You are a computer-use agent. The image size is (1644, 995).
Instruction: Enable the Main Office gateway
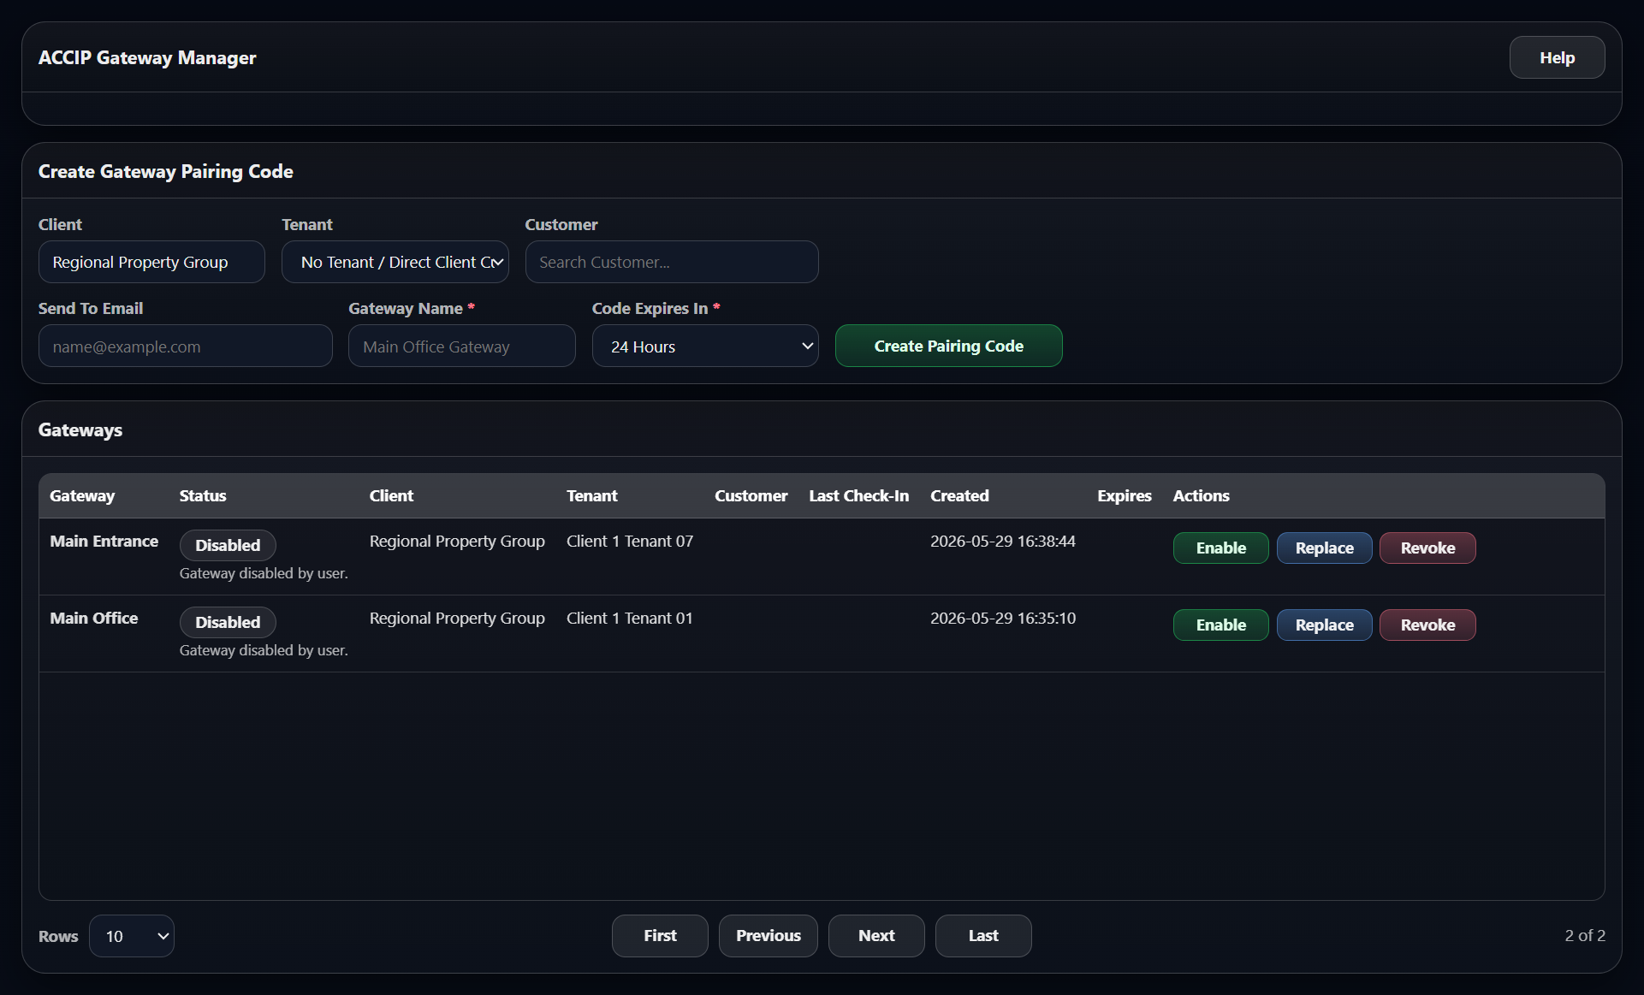[1221, 625]
